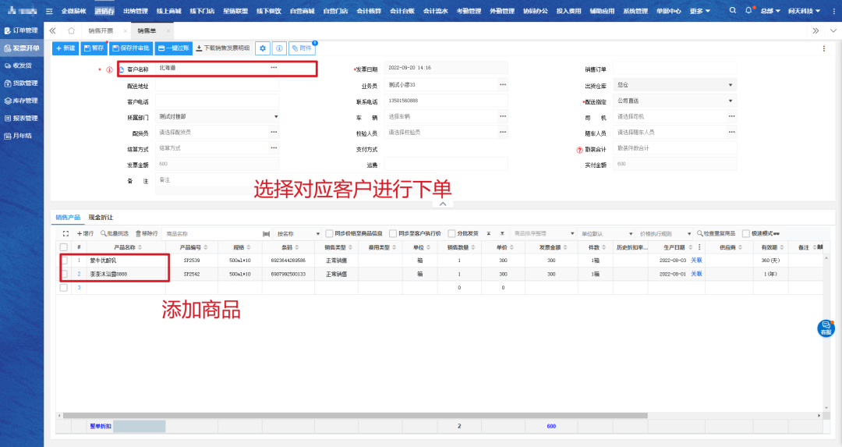Click the 保存并审批 button
This screenshot has width=842, height=447.
click(131, 48)
